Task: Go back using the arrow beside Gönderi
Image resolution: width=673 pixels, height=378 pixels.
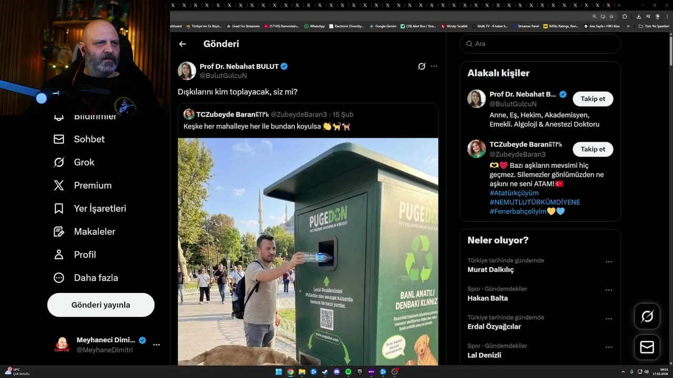Action: coord(182,44)
